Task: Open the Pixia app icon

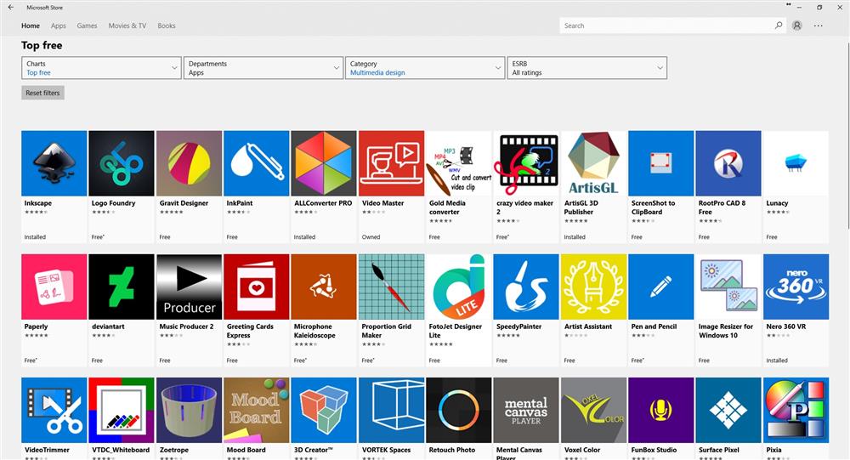Action: click(796, 410)
